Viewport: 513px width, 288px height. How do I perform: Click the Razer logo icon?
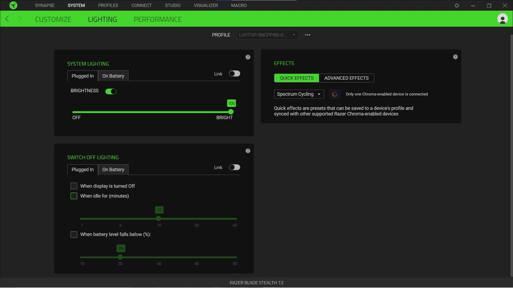coord(13,6)
